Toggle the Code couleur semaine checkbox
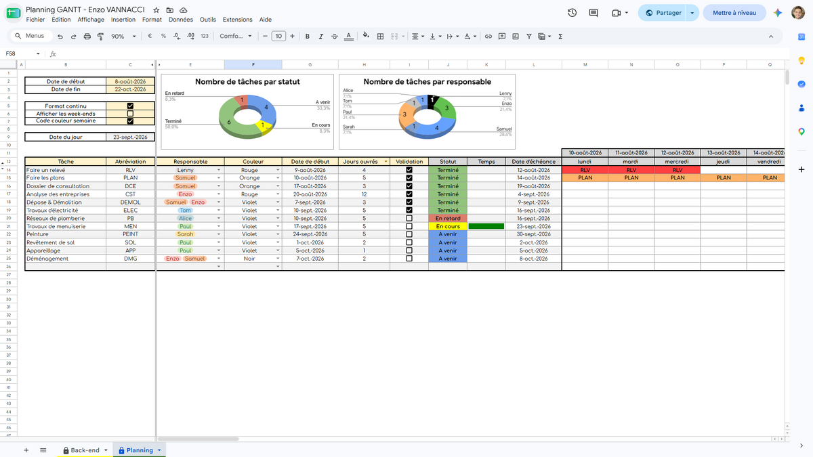This screenshot has height=457, width=813. 131,121
